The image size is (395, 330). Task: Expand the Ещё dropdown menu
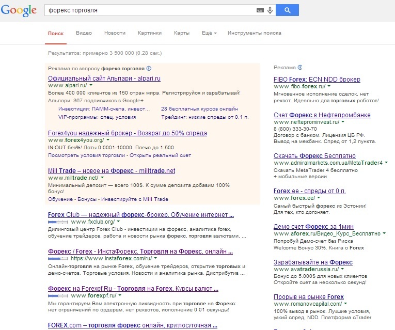coord(209,33)
